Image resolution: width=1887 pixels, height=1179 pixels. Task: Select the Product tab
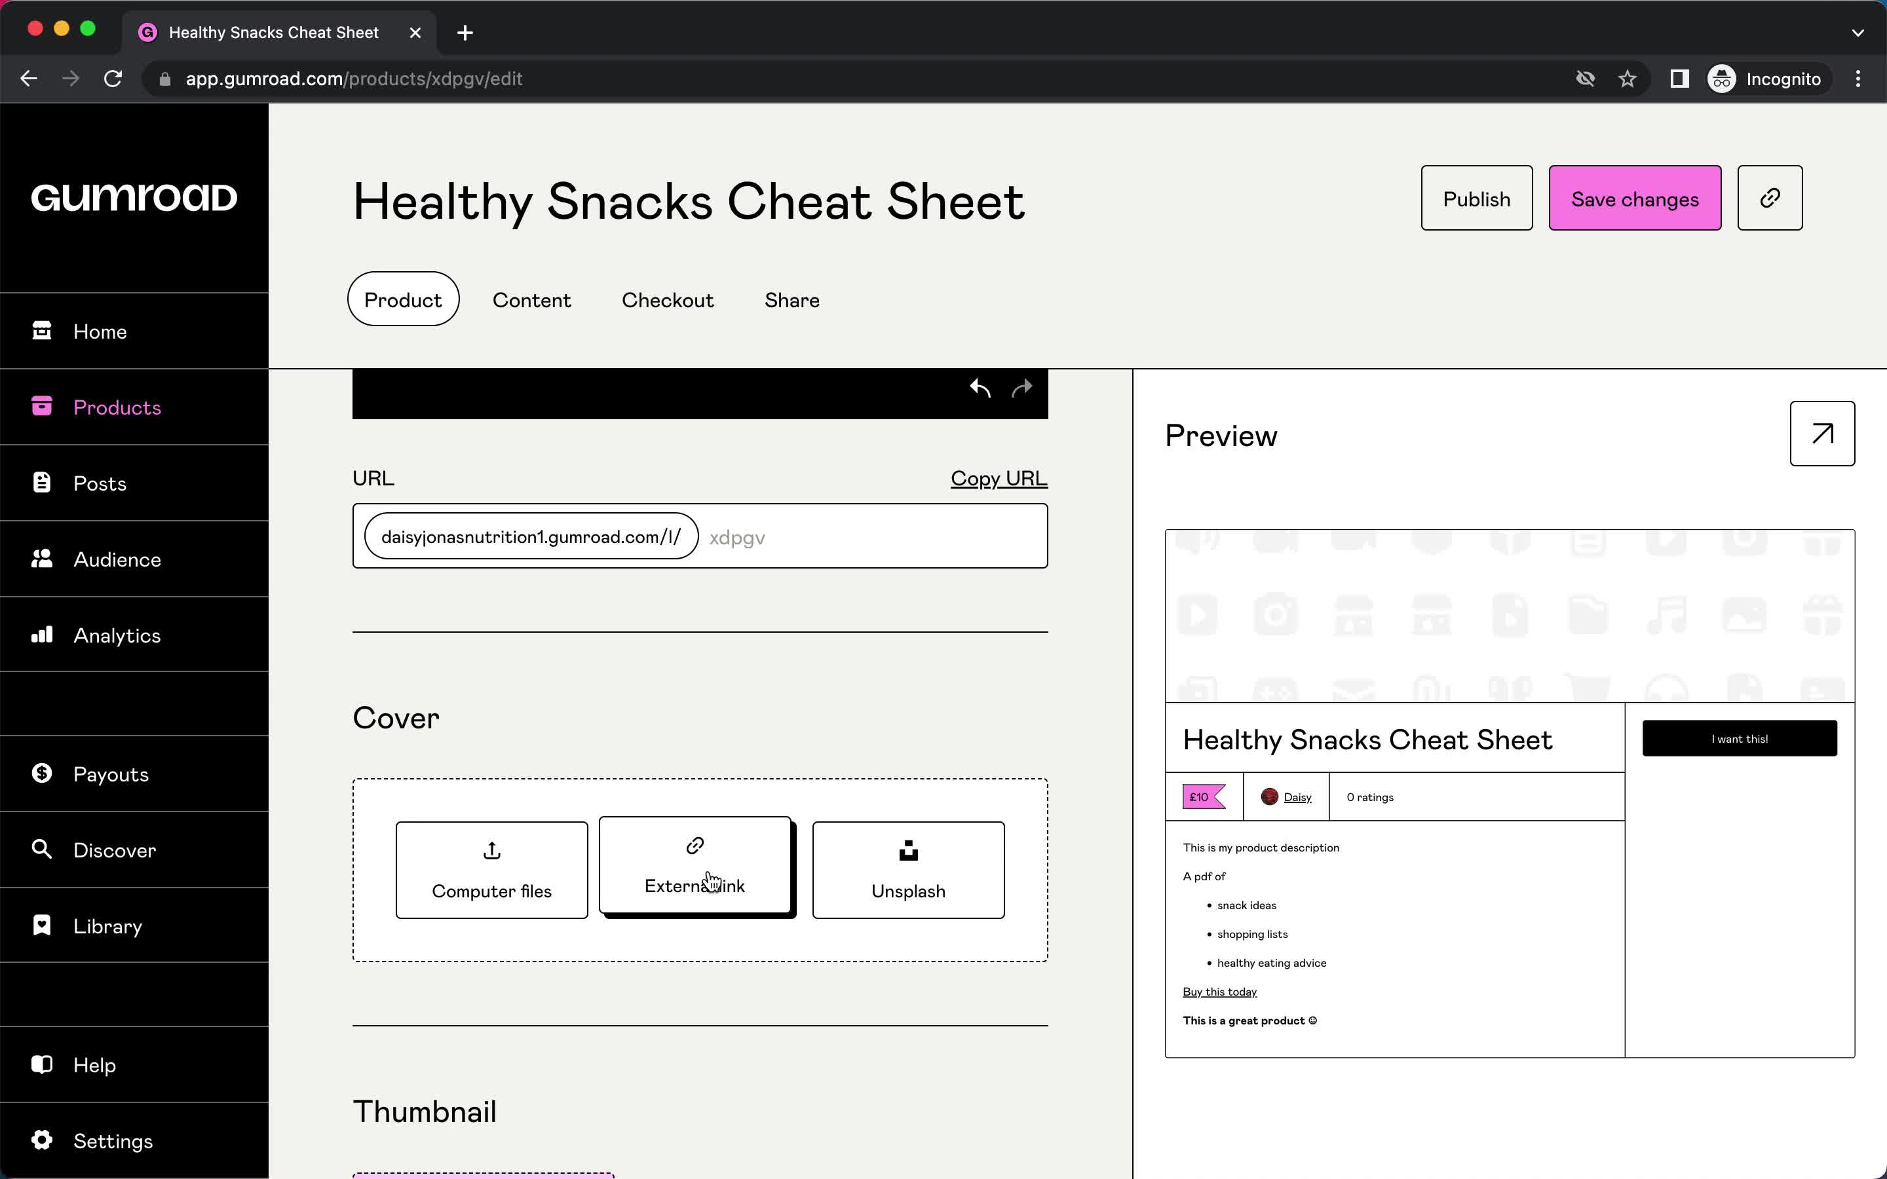click(x=403, y=299)
